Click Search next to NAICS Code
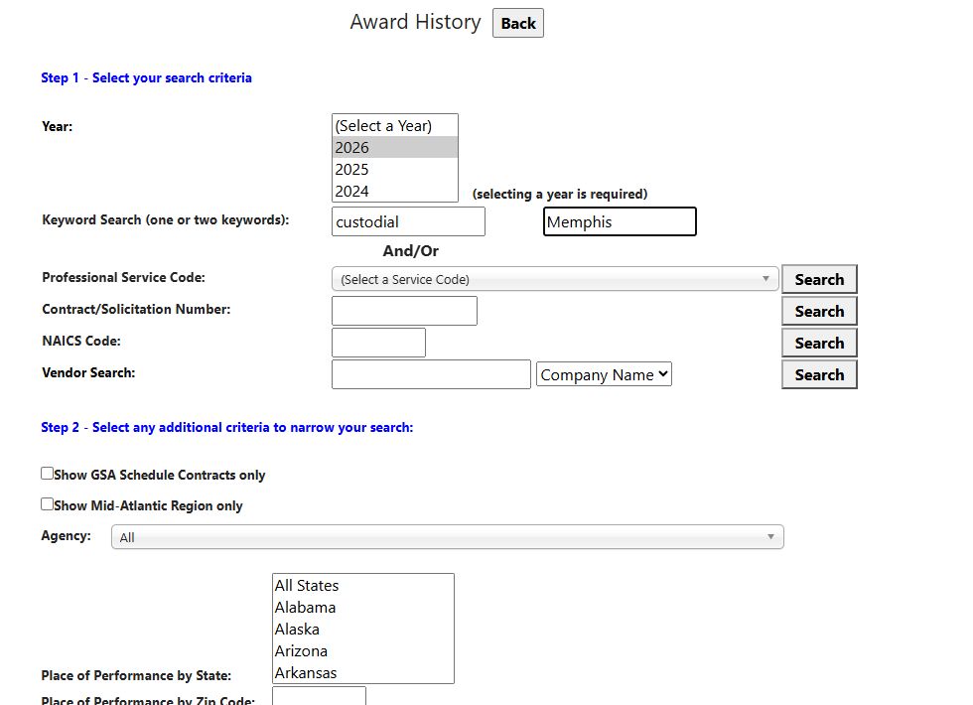The width and height of the screenshot is (973, 705). 819,343
